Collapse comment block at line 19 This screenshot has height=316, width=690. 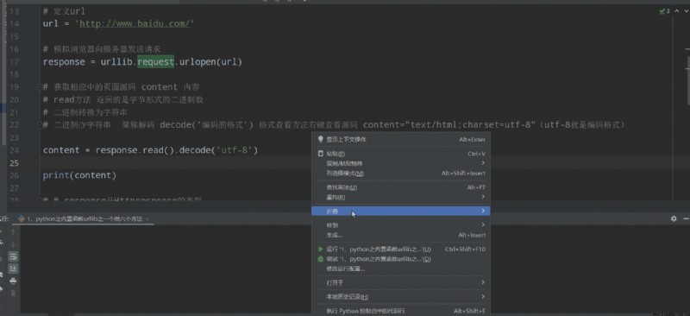40,87
